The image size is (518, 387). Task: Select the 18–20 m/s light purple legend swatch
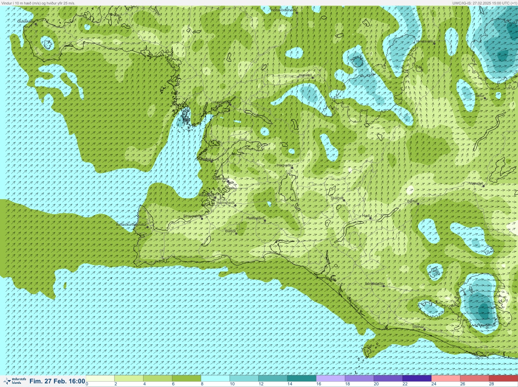(359, 379)
